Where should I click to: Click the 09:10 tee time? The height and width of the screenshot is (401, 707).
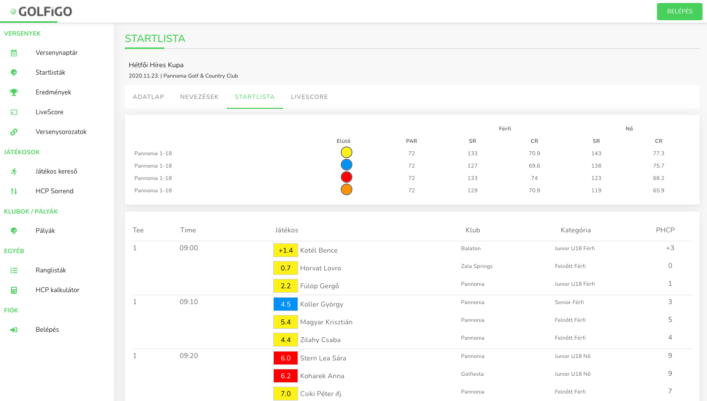189,302
